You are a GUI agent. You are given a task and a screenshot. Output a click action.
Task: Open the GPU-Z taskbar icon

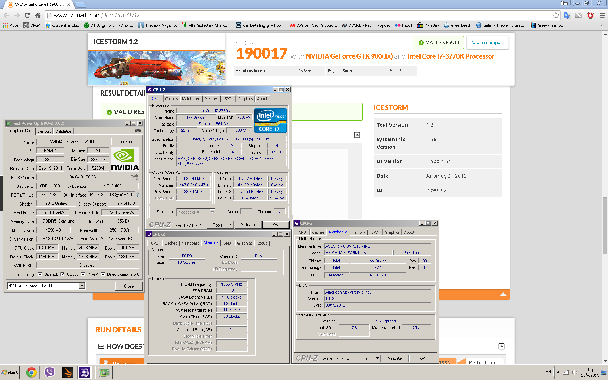tap(104, 372)
